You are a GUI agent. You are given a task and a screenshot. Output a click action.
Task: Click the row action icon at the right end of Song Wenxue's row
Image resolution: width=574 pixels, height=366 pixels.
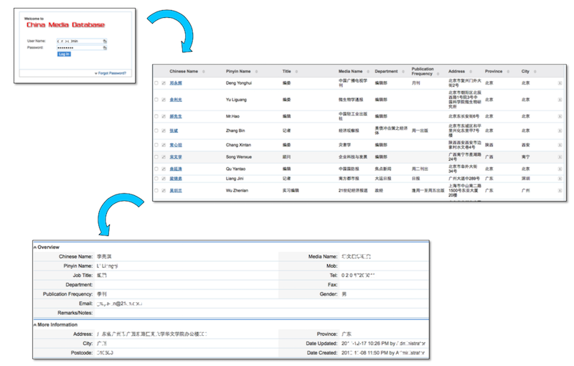[560, 156]
